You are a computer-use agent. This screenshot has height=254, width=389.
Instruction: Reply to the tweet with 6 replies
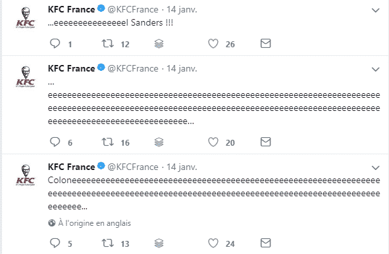point(55,142)
